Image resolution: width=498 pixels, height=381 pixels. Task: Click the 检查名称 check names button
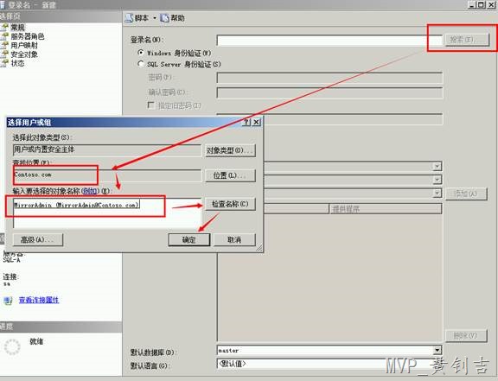(x=230, y=204)
